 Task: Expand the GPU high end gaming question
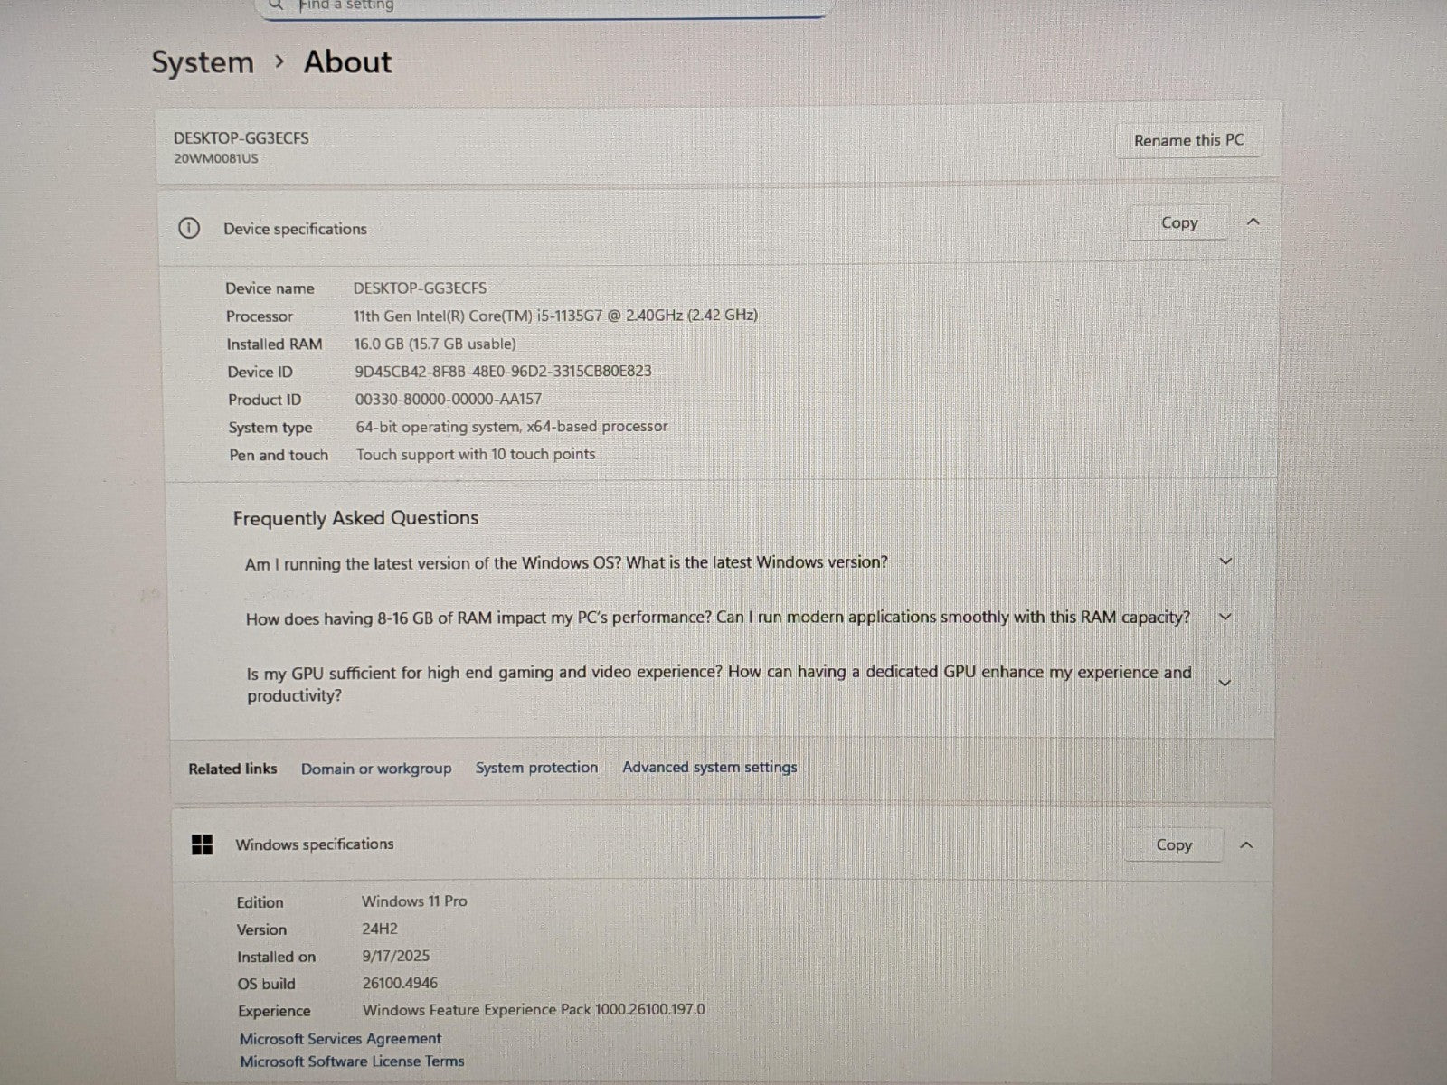point(1225,683)
